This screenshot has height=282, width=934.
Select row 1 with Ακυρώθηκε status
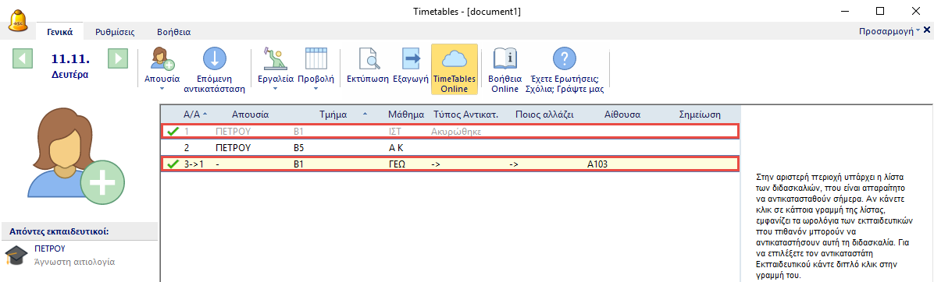(x=451, y=131)
